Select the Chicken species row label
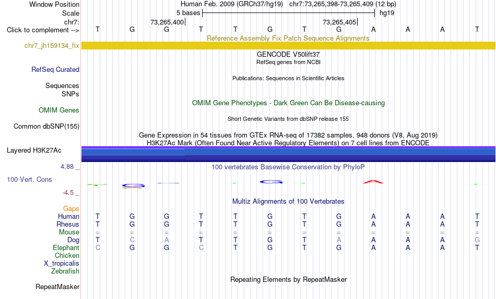496x299 pixels. (x=67, y=255)
